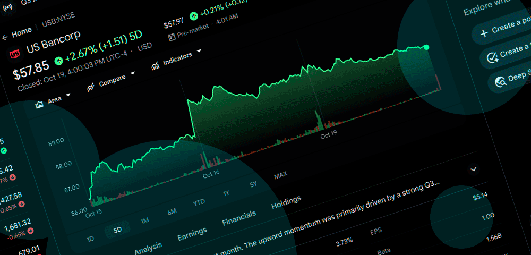Click the Beta label in stats
This screenshot has width=531, height=255.
384,252
